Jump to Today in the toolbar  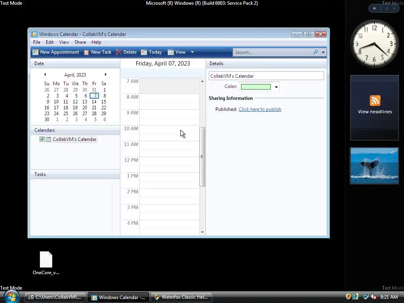pos(151,52)
